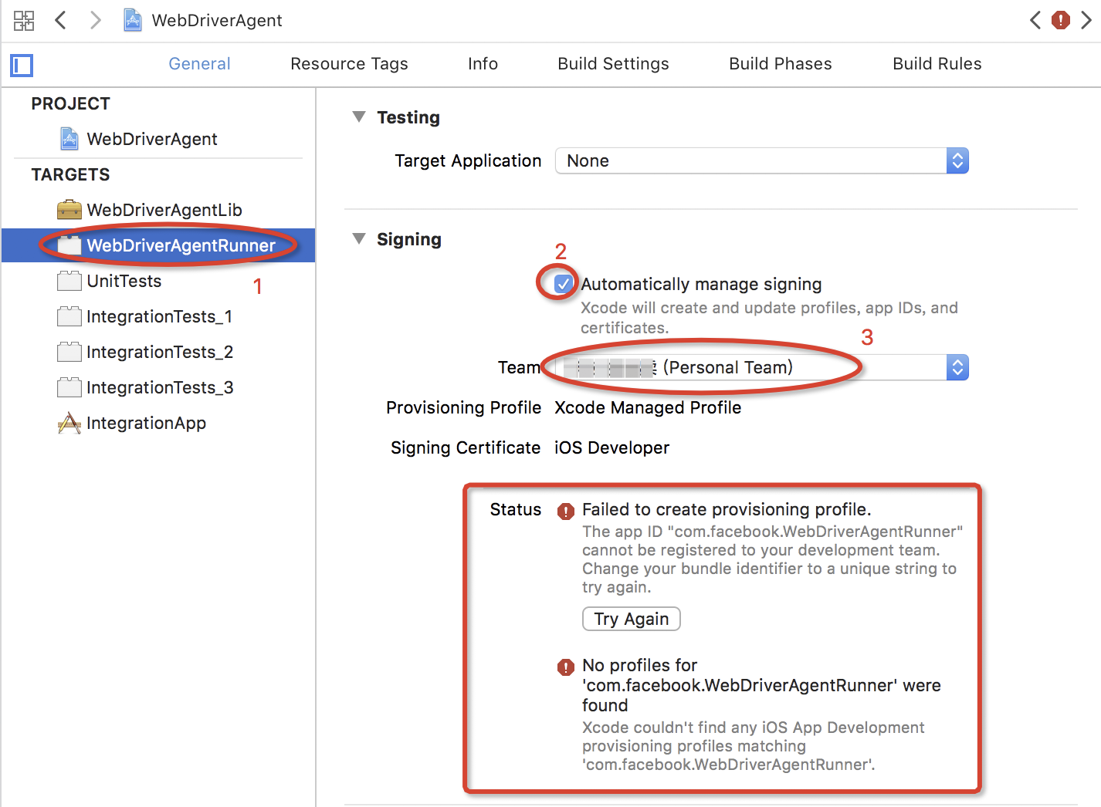Open the Team selection dropdown
The height and width of the screenshot is (807, 1101).
click(761, 367)
